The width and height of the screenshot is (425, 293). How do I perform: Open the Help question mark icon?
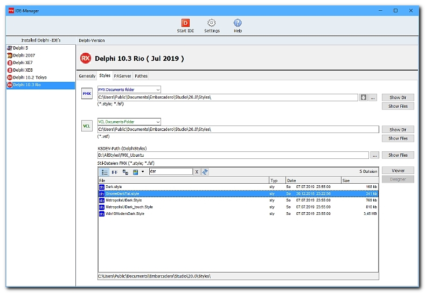click(238, 26)
